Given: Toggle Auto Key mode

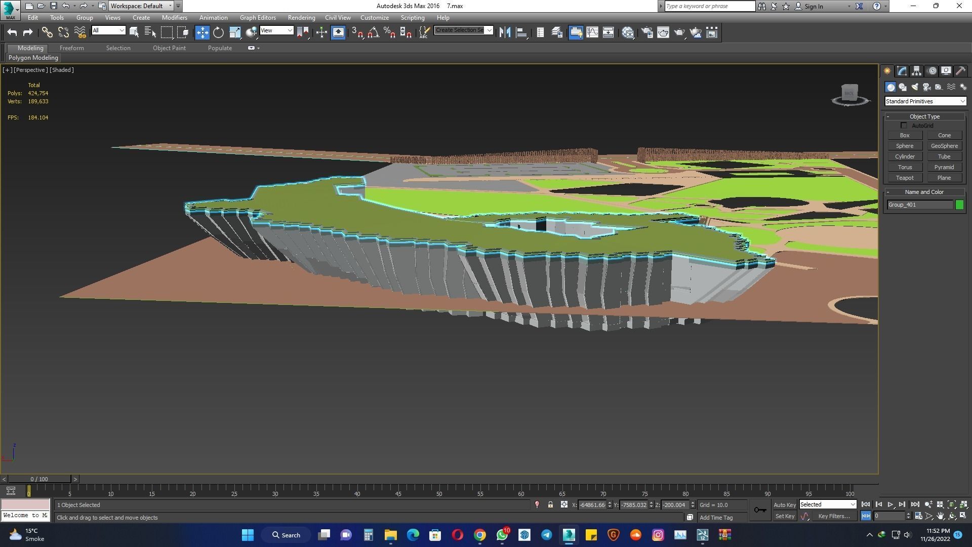Looking at the screenshot, I should point(784,505).
